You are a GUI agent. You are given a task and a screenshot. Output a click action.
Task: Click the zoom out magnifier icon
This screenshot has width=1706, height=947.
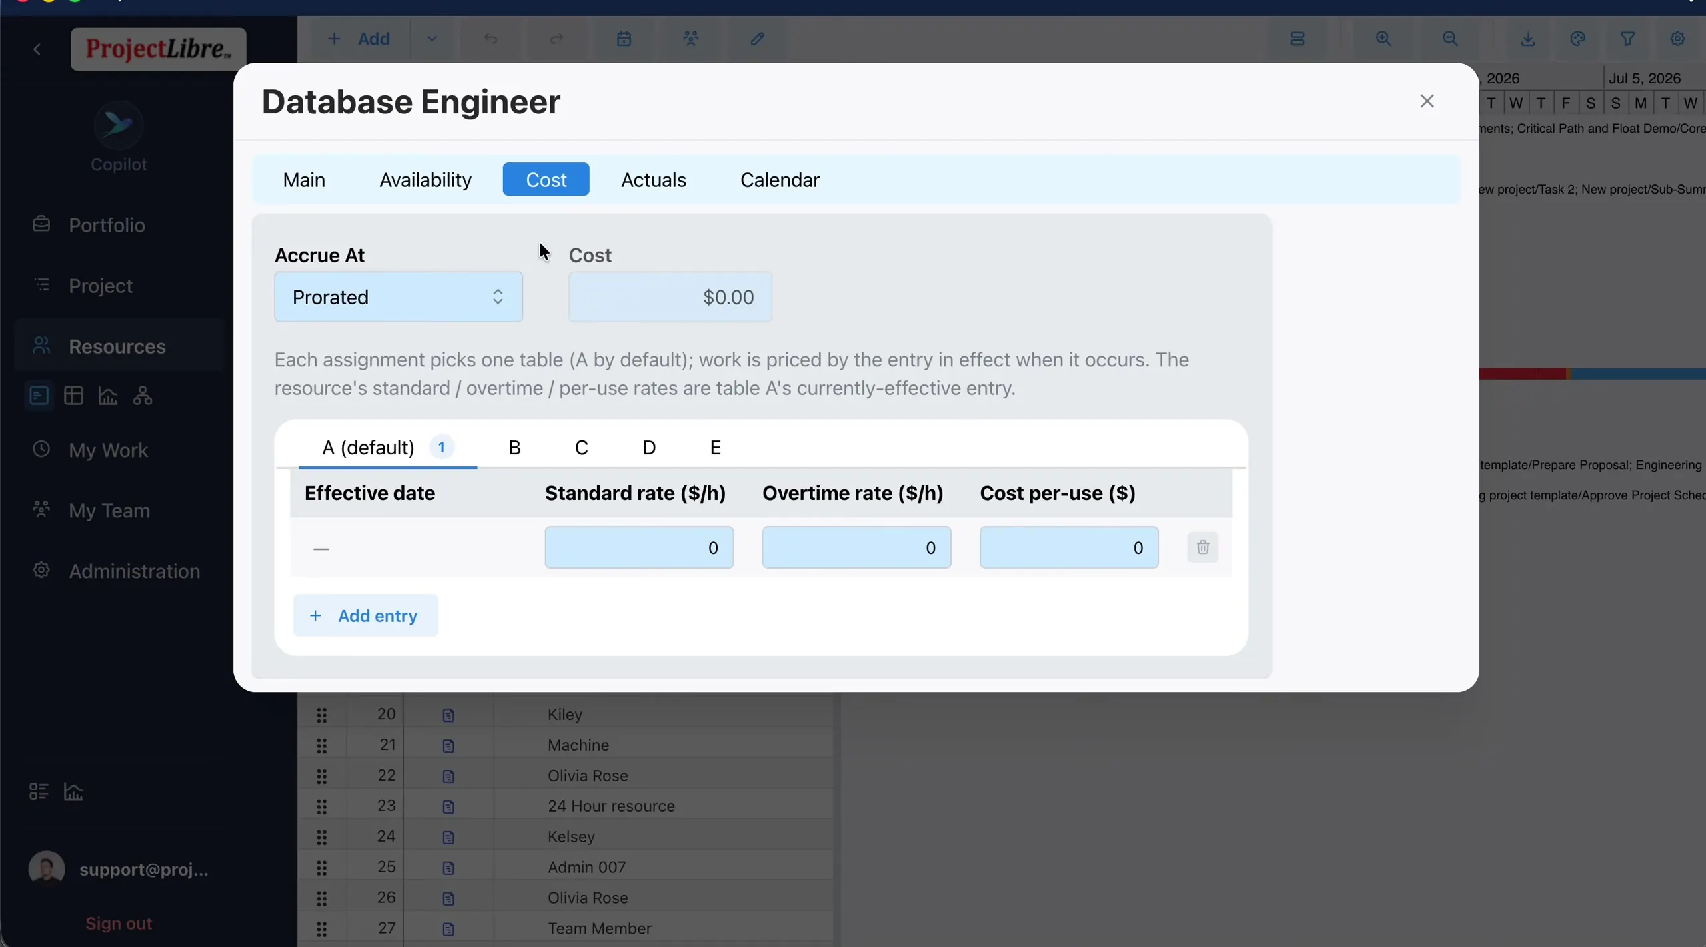pos(1450,39)
